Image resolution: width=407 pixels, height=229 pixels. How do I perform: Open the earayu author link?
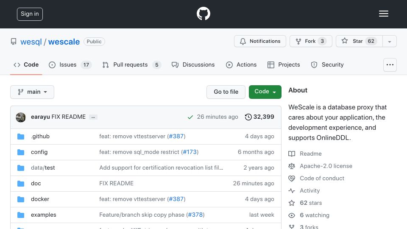pyautogui.click(x=40, y=117)
